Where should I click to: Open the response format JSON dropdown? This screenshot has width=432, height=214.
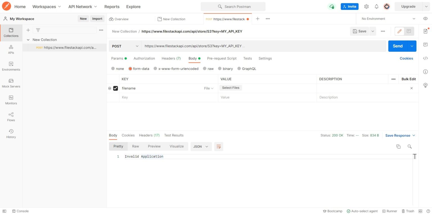(x=201, y=146)
